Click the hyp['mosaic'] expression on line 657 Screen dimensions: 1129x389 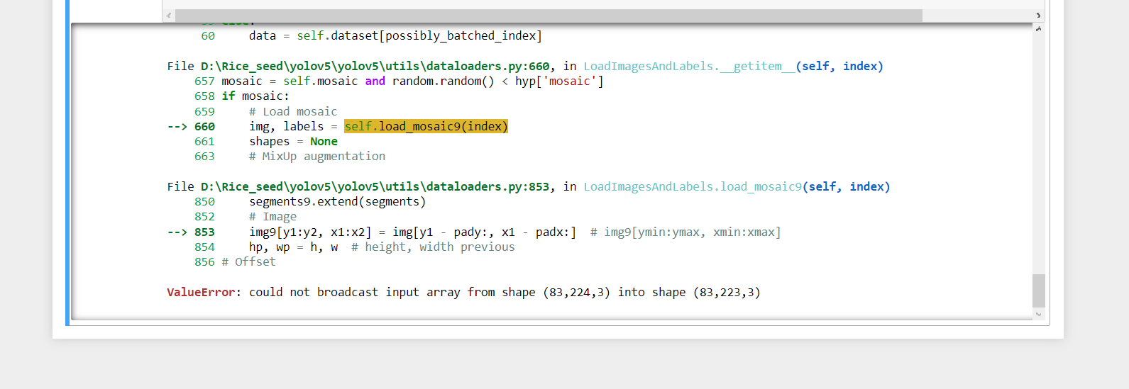coord(559,81)
